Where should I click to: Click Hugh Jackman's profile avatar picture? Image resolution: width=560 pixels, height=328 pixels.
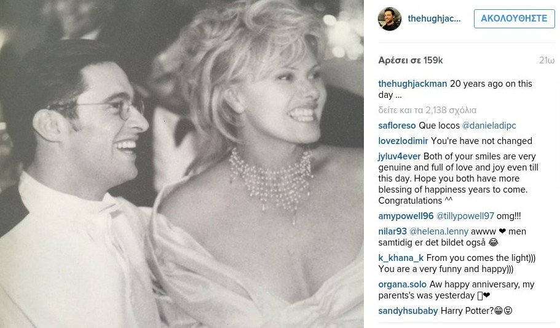(389, 19)
